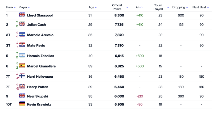Click Finnish flag next to Harri Heliovaara

coord(22,76)
